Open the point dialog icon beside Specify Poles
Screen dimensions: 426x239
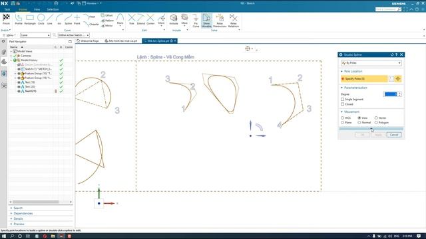(x=398, y=78)
